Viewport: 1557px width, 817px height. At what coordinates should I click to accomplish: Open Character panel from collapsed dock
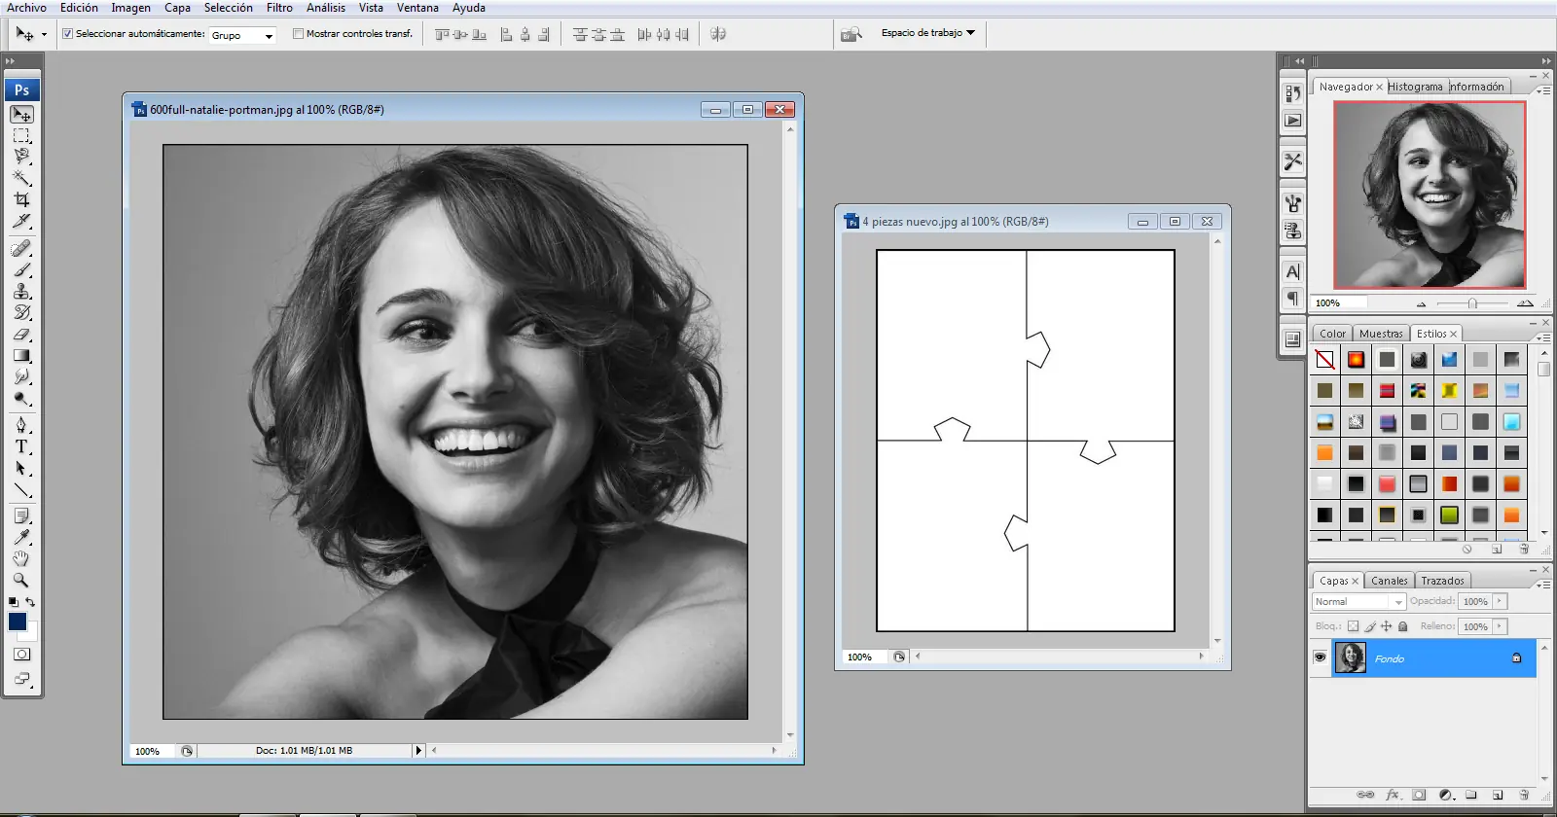tap(1292, 272)
